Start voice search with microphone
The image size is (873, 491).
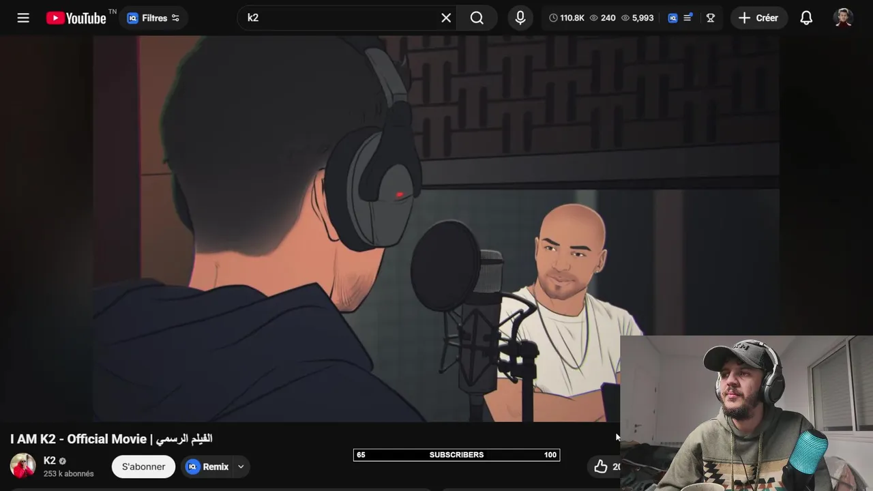520,18
